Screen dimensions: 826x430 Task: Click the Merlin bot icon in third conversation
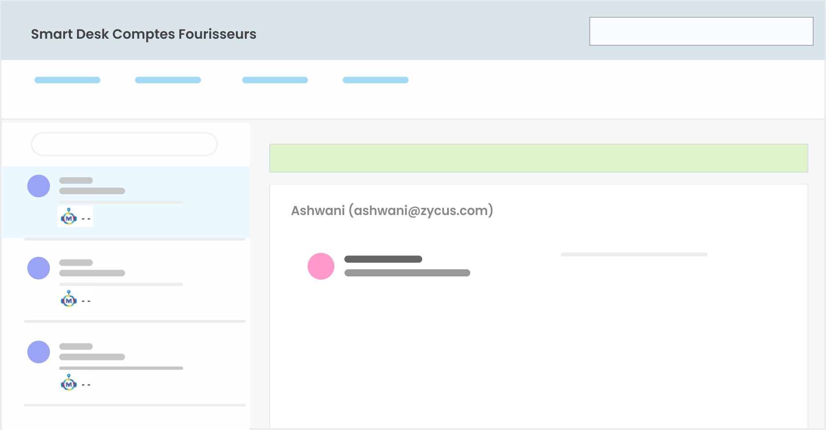coord(69,383)
